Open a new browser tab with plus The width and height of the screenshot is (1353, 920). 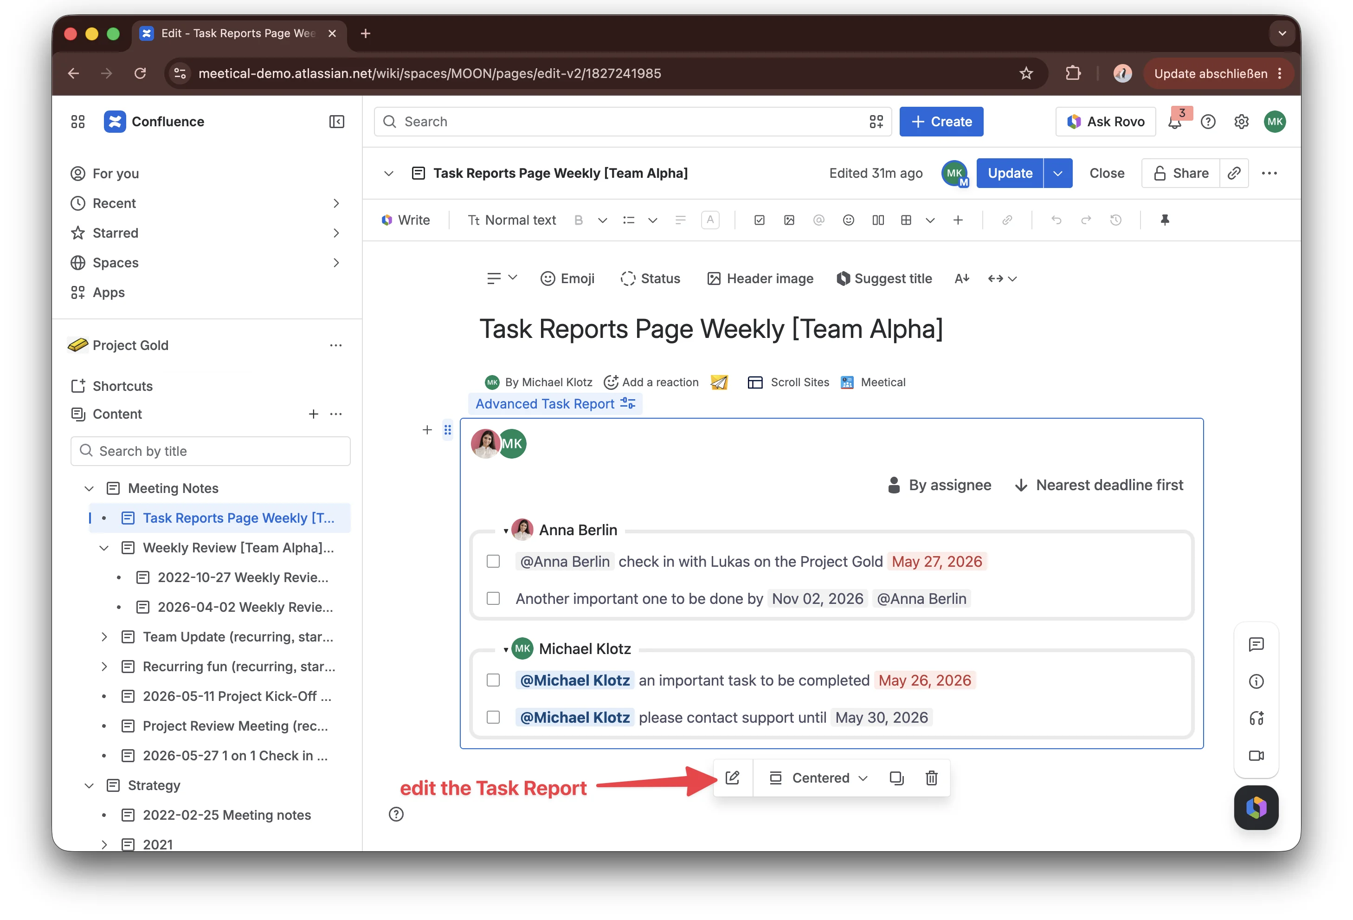pyautogui.click(x=366, y=33)
